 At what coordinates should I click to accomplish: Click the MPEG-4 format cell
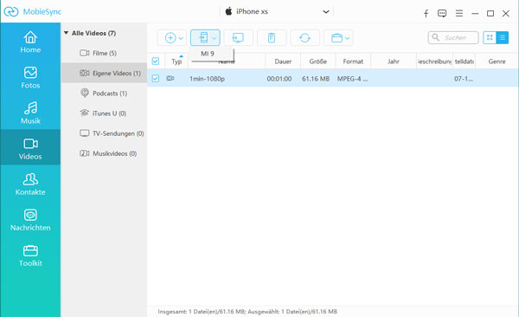[352, 79]
